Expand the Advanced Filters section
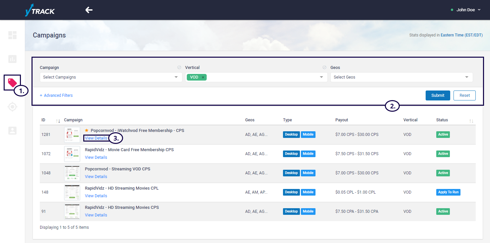The image size is (490, 243). (56, 95)
